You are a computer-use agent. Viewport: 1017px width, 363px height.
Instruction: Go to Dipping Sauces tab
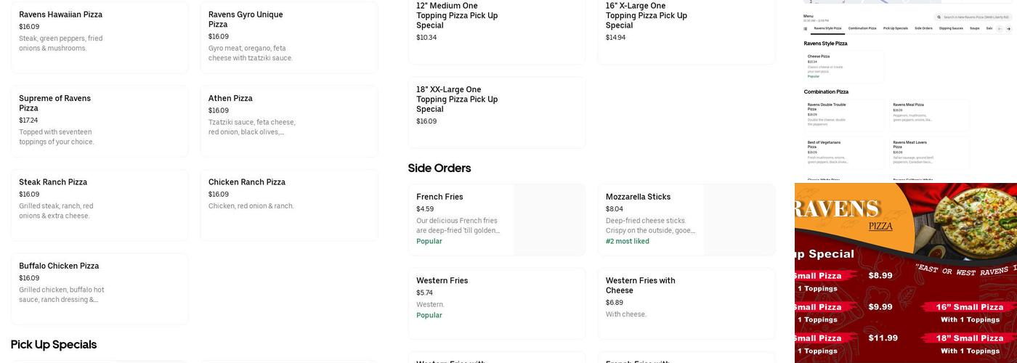coord(951,28)
